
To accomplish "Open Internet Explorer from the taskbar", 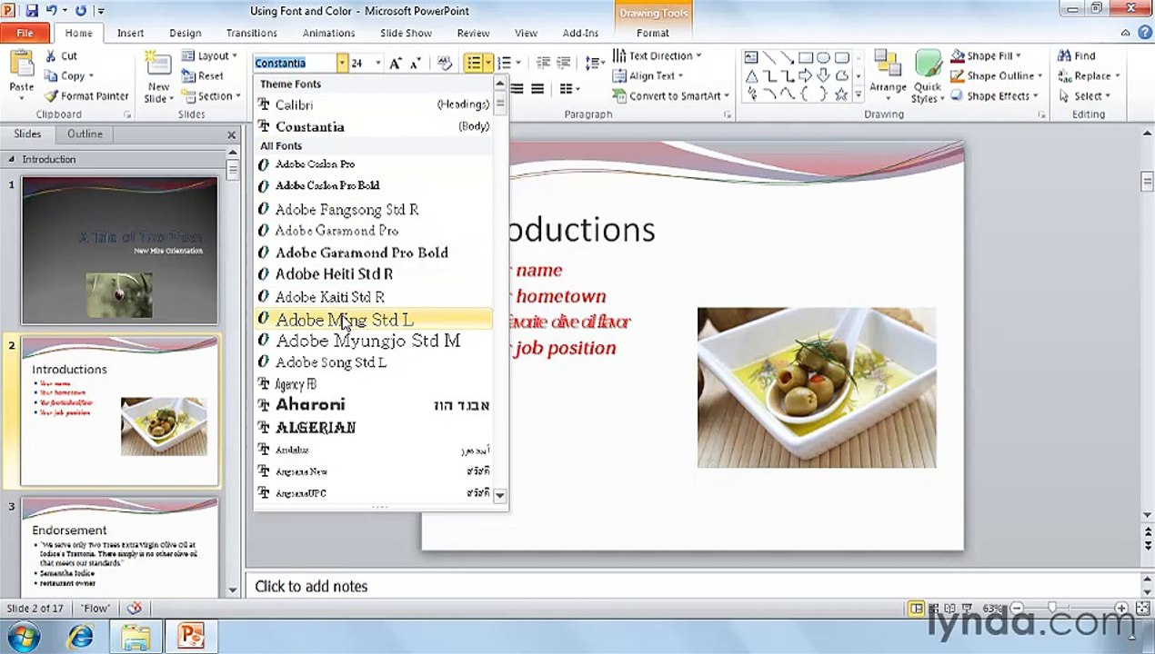I will [80, 636].
